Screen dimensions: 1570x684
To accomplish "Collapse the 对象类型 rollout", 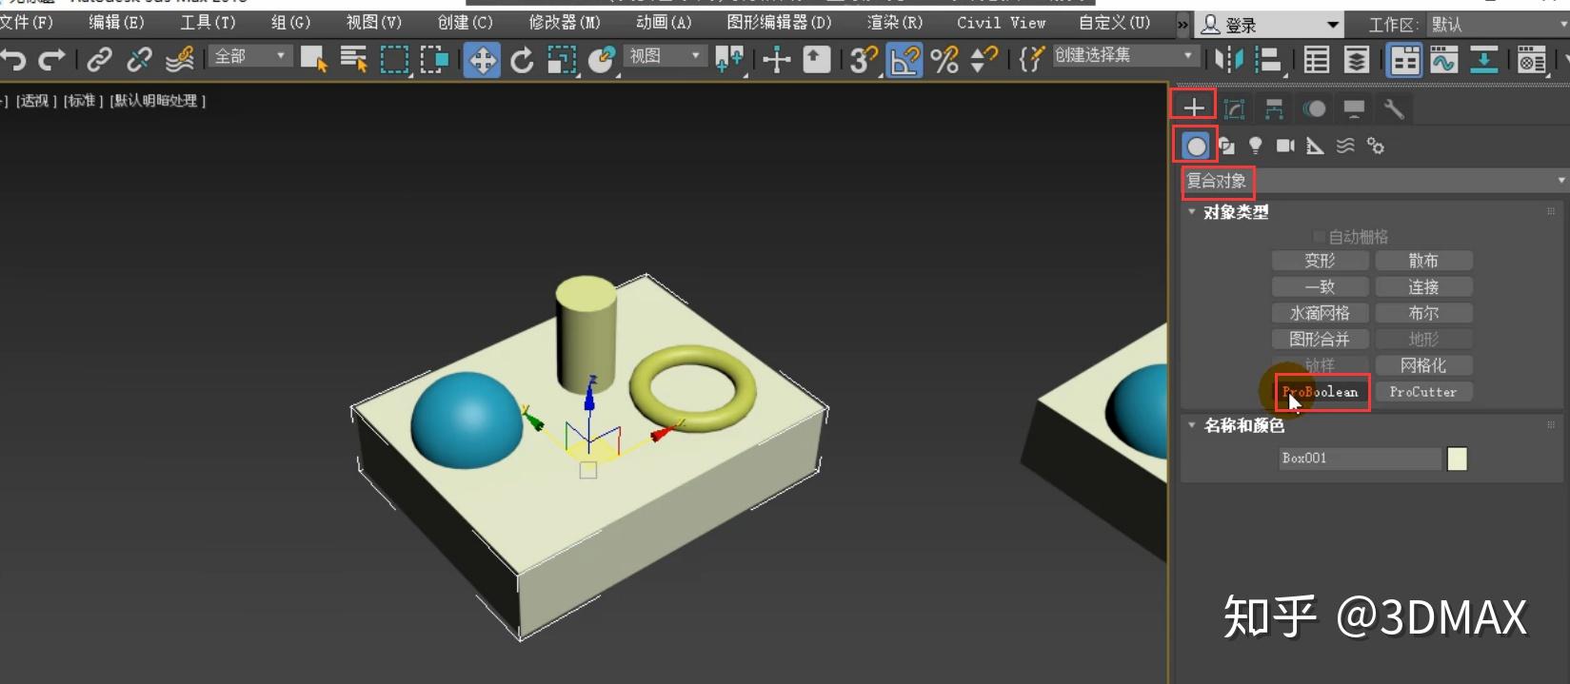I will (1191, 212).
